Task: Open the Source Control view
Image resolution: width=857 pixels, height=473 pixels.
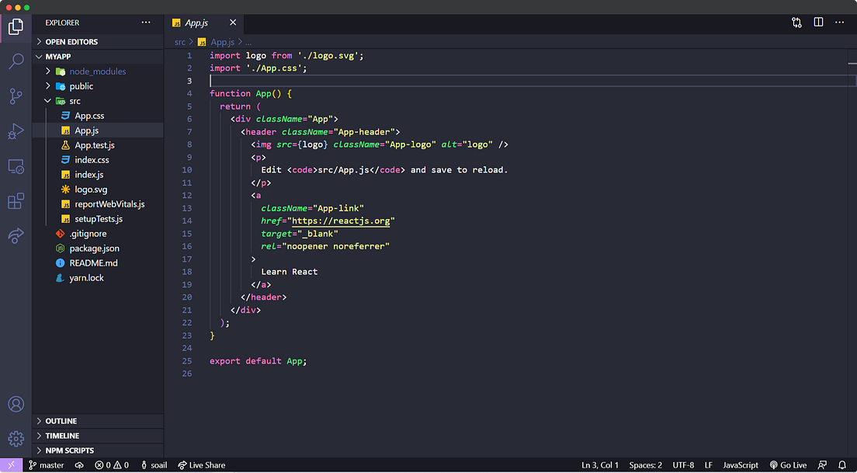Action: [16, 94]
